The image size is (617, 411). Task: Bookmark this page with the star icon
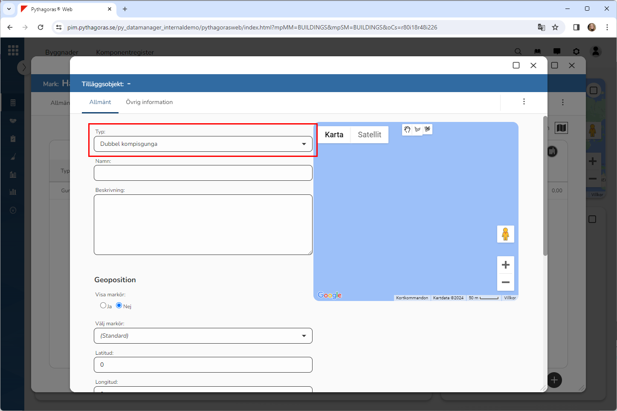click(555, 27)
